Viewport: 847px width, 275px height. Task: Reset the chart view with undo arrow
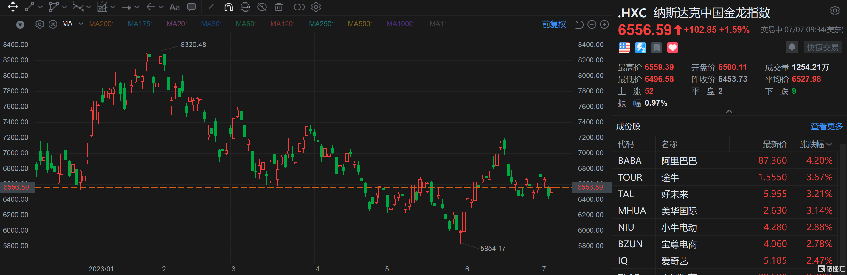tap(579, 25)
